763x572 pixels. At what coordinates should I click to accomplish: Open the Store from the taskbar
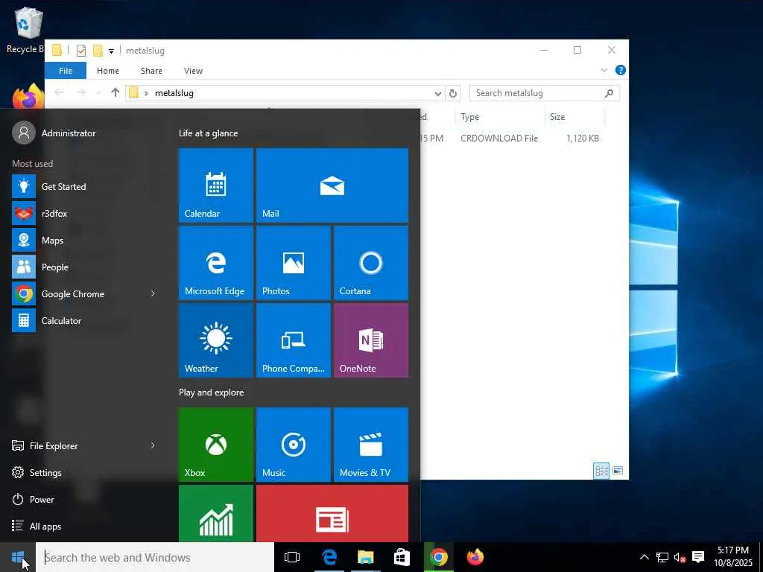(x=402, y=557)
